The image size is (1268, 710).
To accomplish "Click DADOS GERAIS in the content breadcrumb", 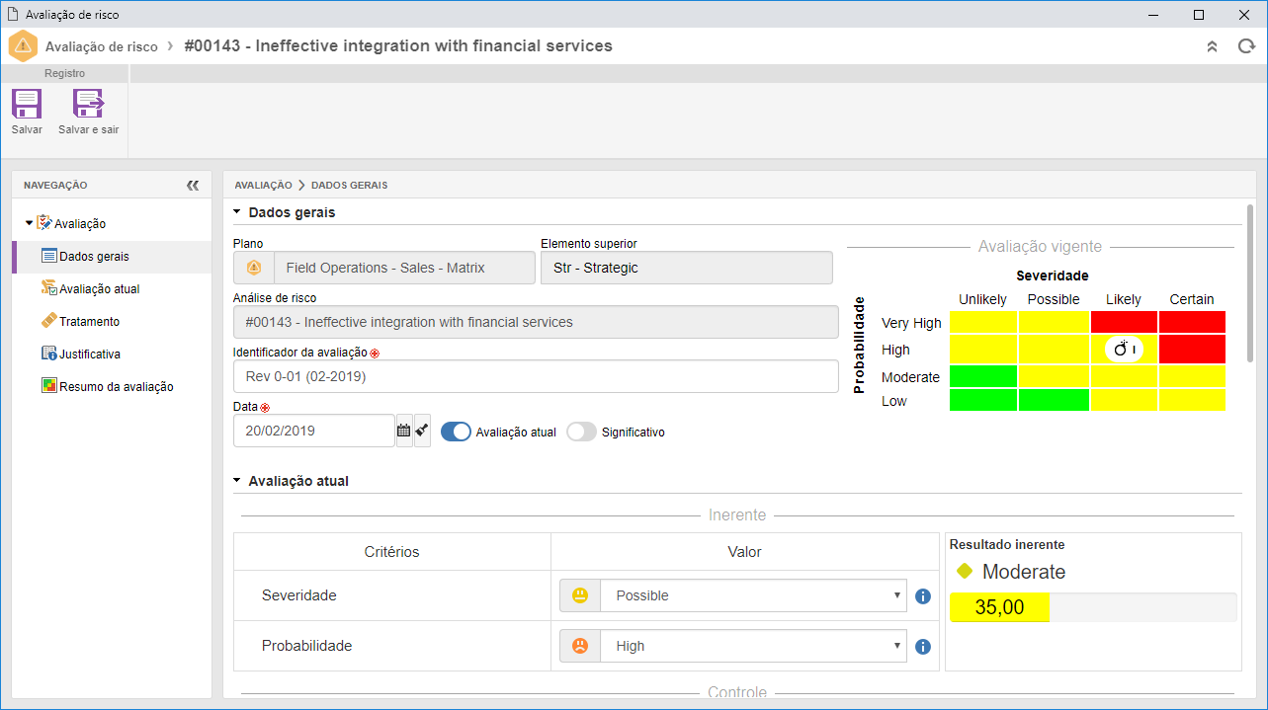I will (x=349, y=185).
